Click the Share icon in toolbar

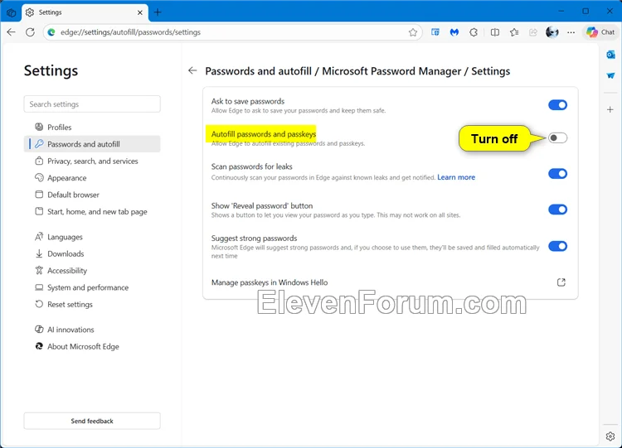coord(533,32)
